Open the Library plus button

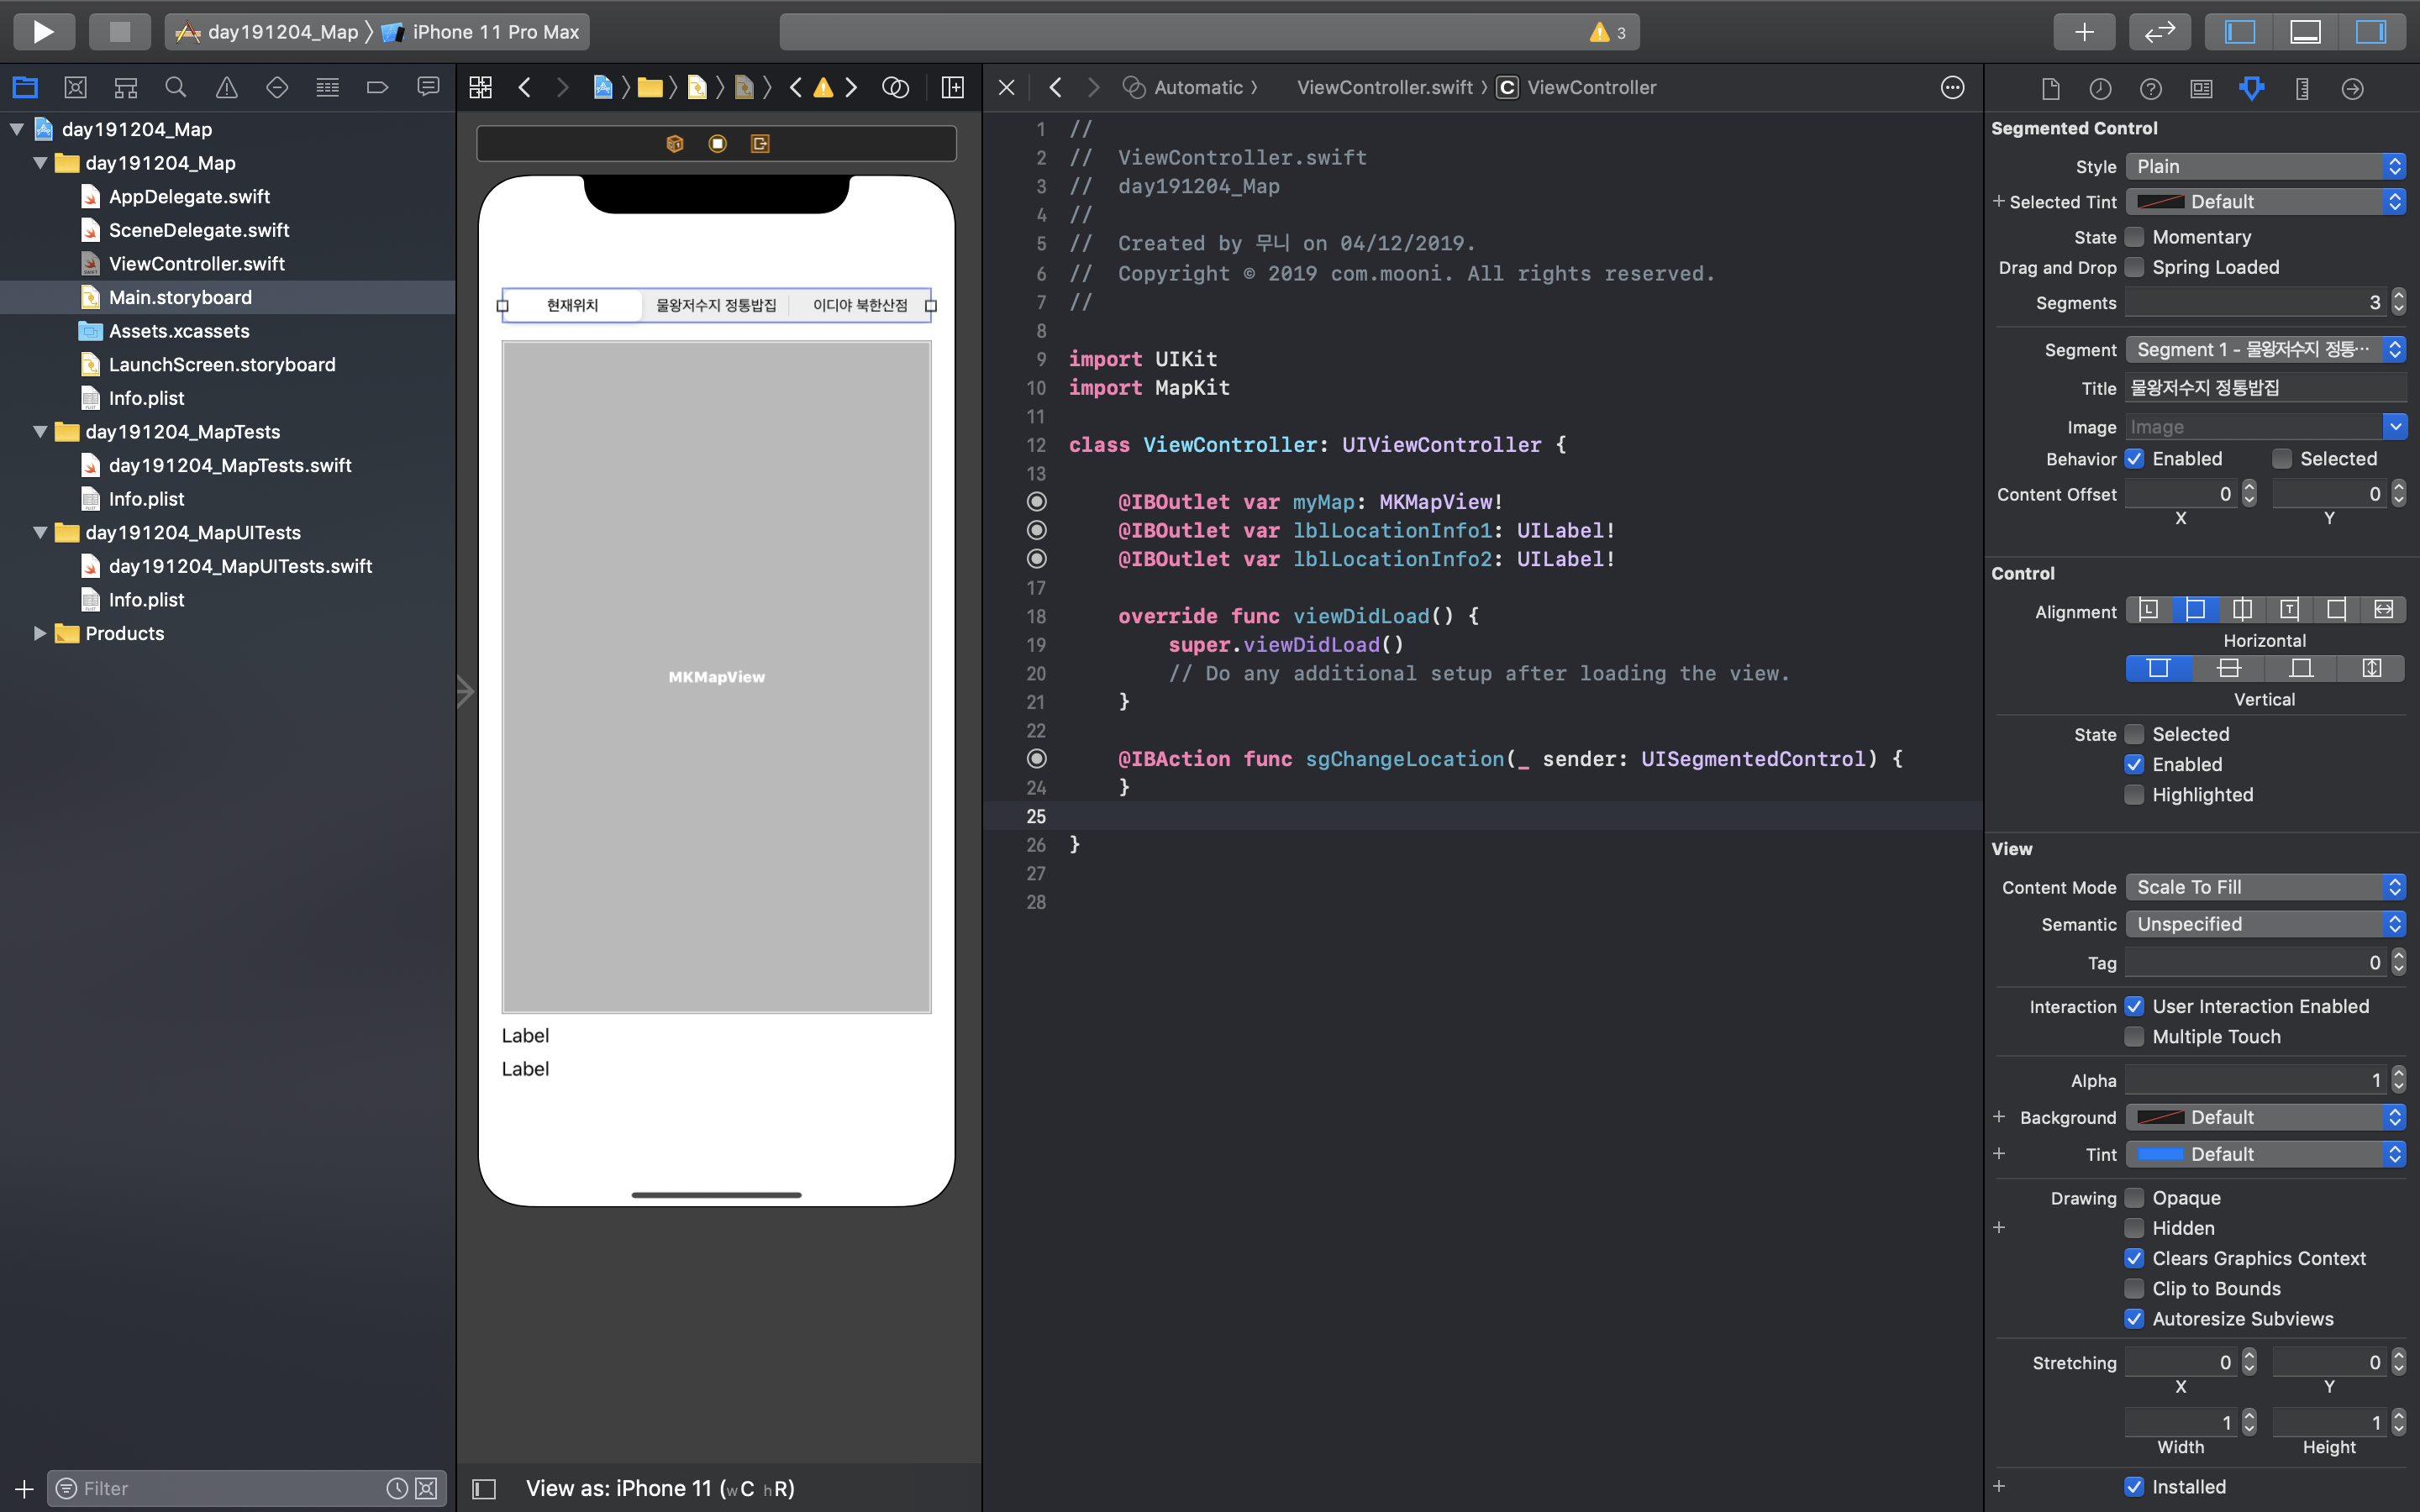click(x=2084, y=31)
